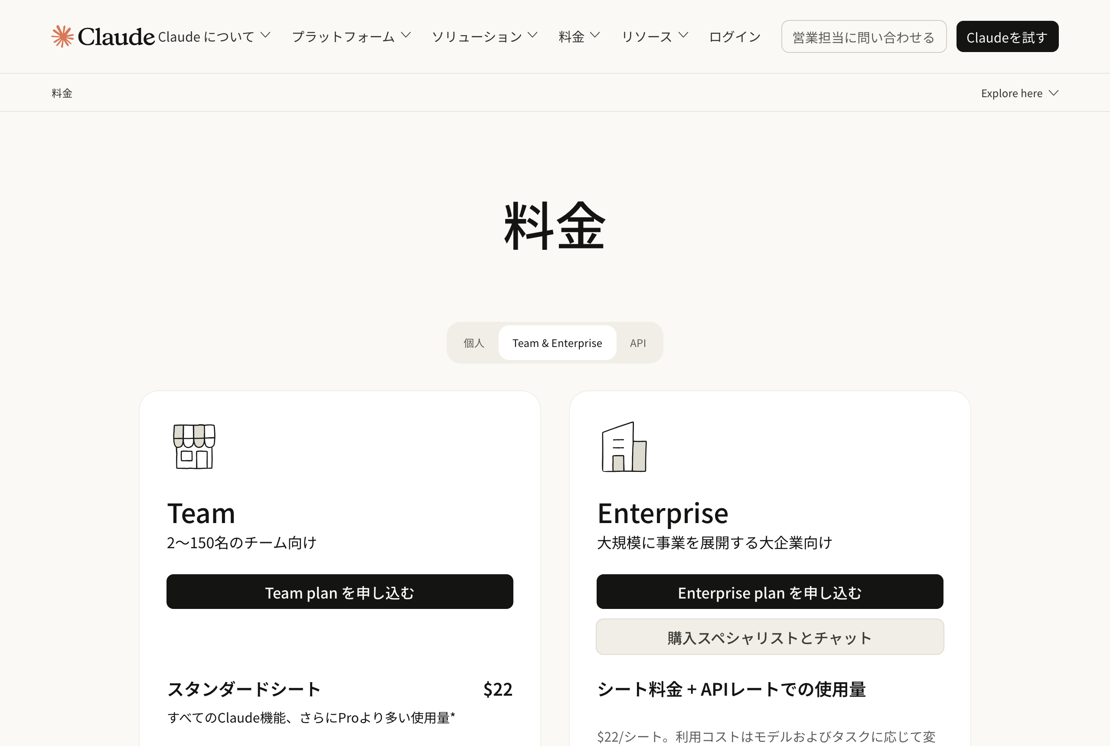Viewport: 1110px width, 746px height.
Task: Expand the 'Claude について' dropdown menu
Action: point(215,36)
